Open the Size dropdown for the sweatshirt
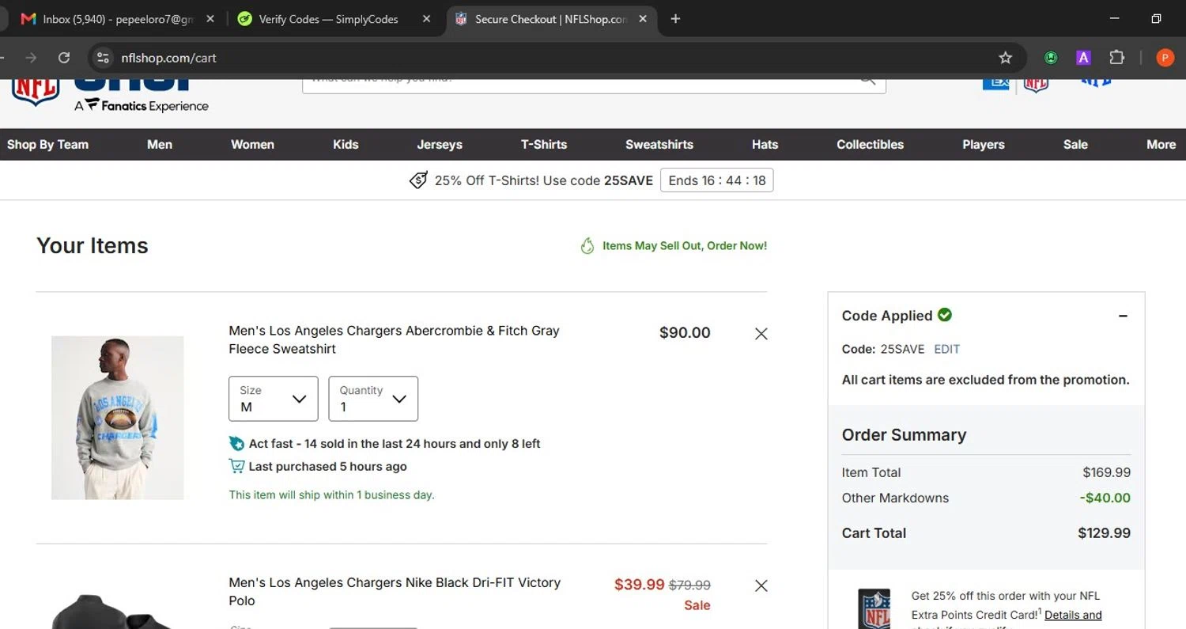This screenshot has height=629, width=1186. (x=274, y=399)
